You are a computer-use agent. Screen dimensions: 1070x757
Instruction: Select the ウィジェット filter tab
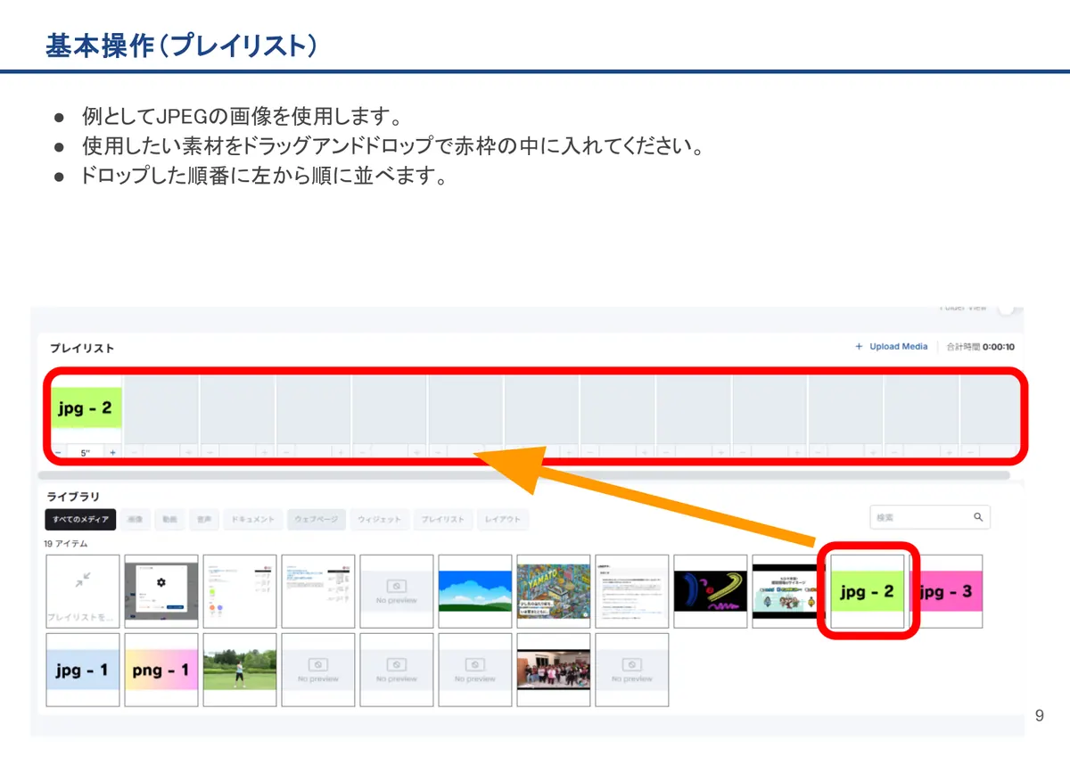[x=379, y=519]
